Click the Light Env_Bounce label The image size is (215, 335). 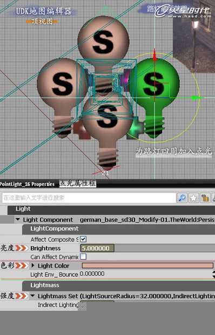(54, 275)
